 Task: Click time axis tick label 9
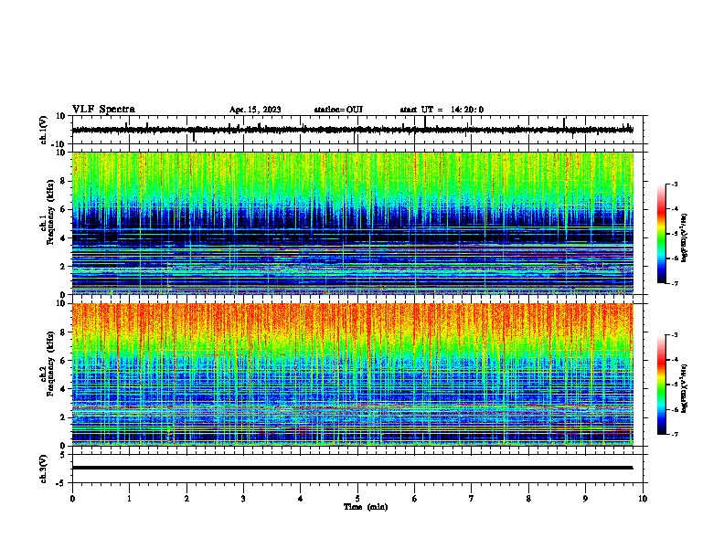(x=585, y=499)
